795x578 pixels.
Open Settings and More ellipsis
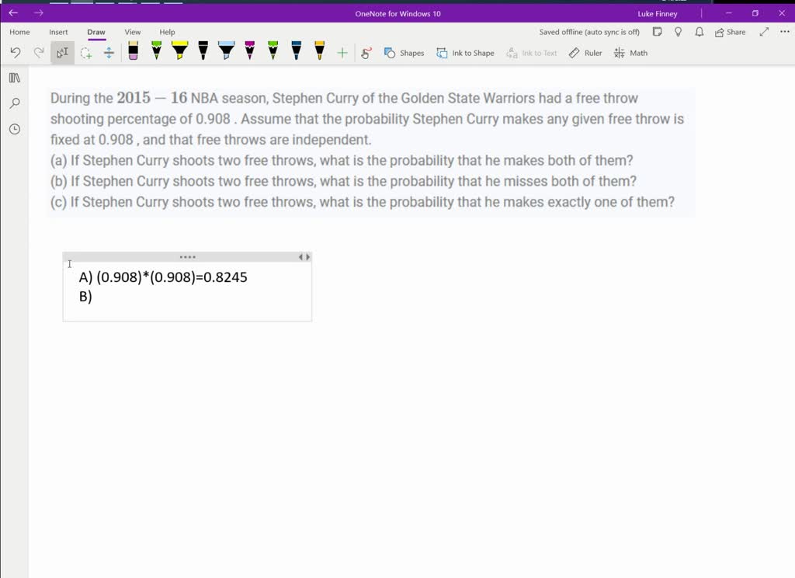(x=785, y=31)
